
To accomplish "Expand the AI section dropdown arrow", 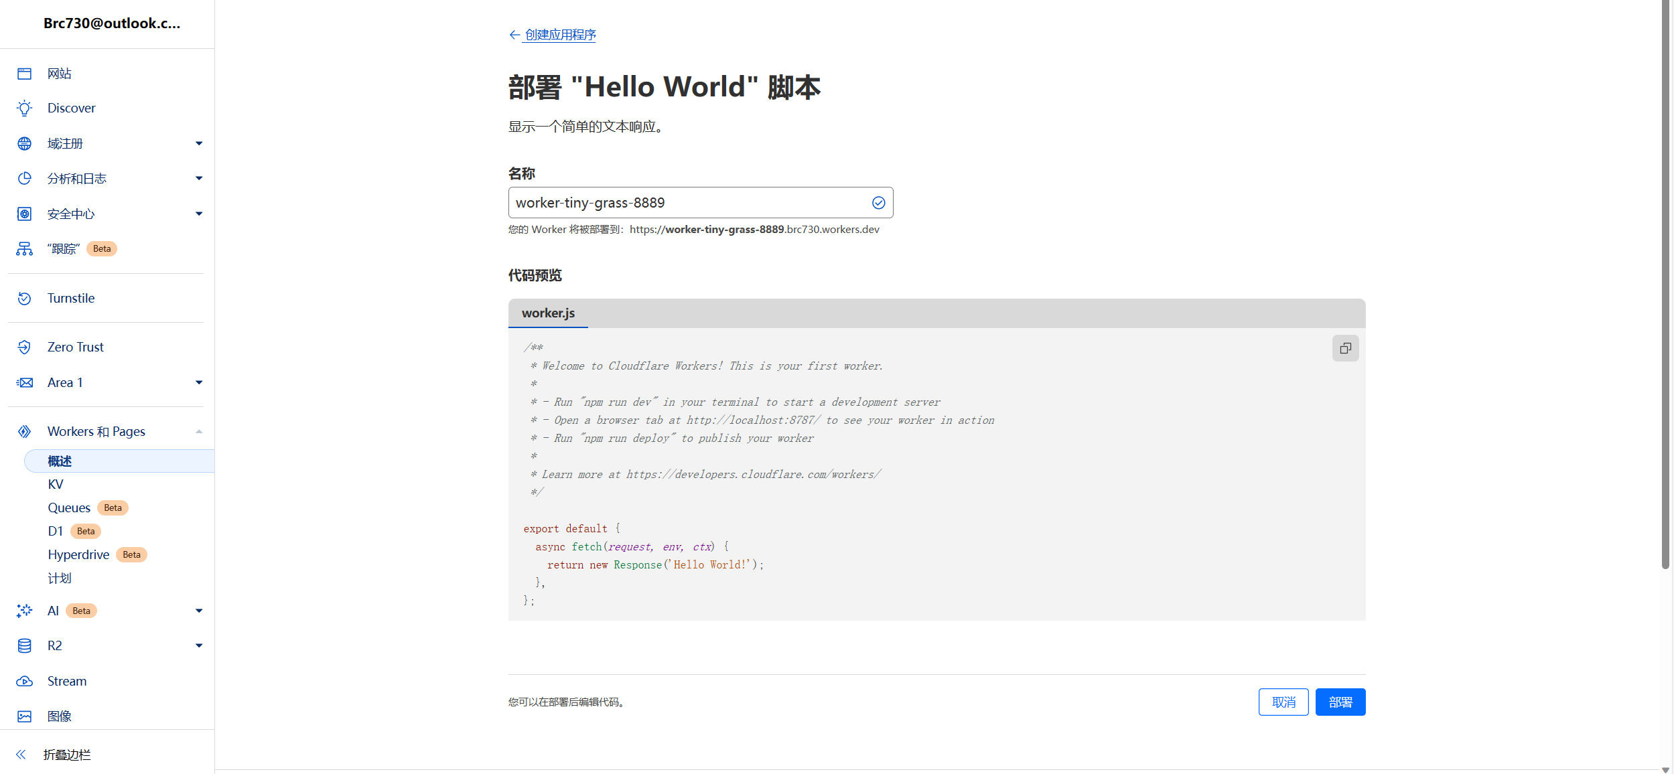I will pyautogui.click(x=199, y=611).
